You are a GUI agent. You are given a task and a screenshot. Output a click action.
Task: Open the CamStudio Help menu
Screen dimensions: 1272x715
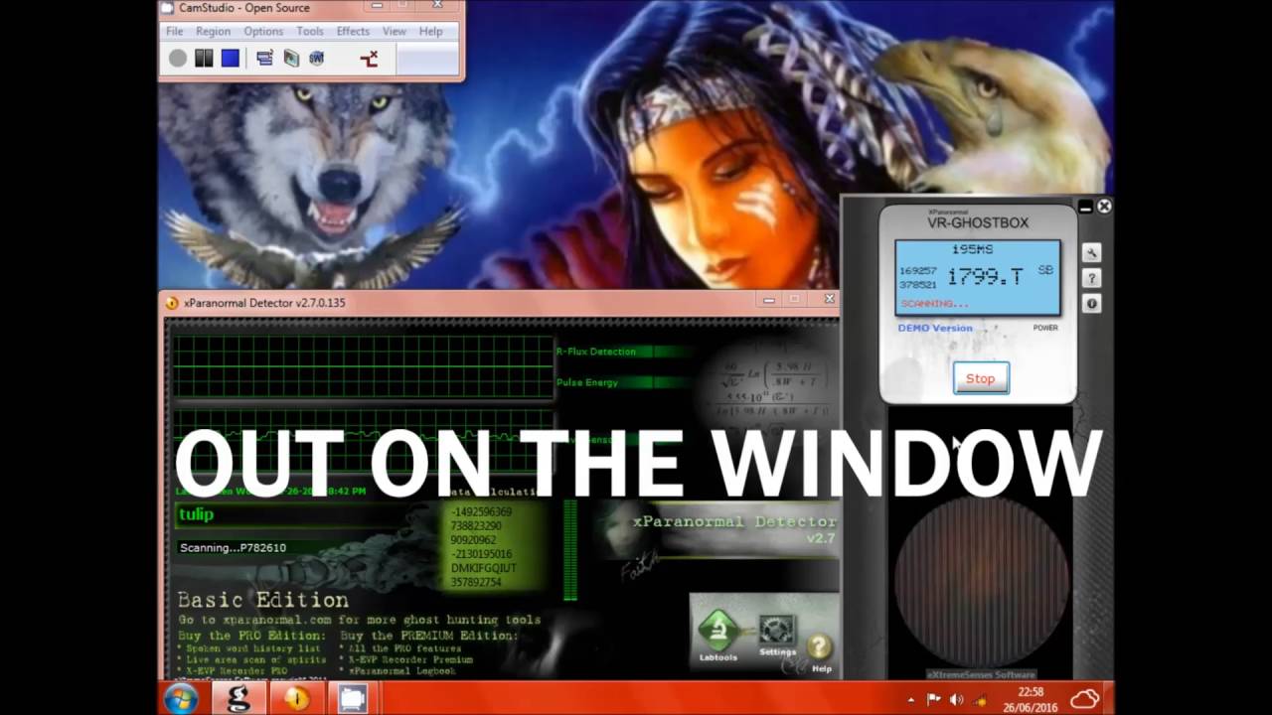430,32
